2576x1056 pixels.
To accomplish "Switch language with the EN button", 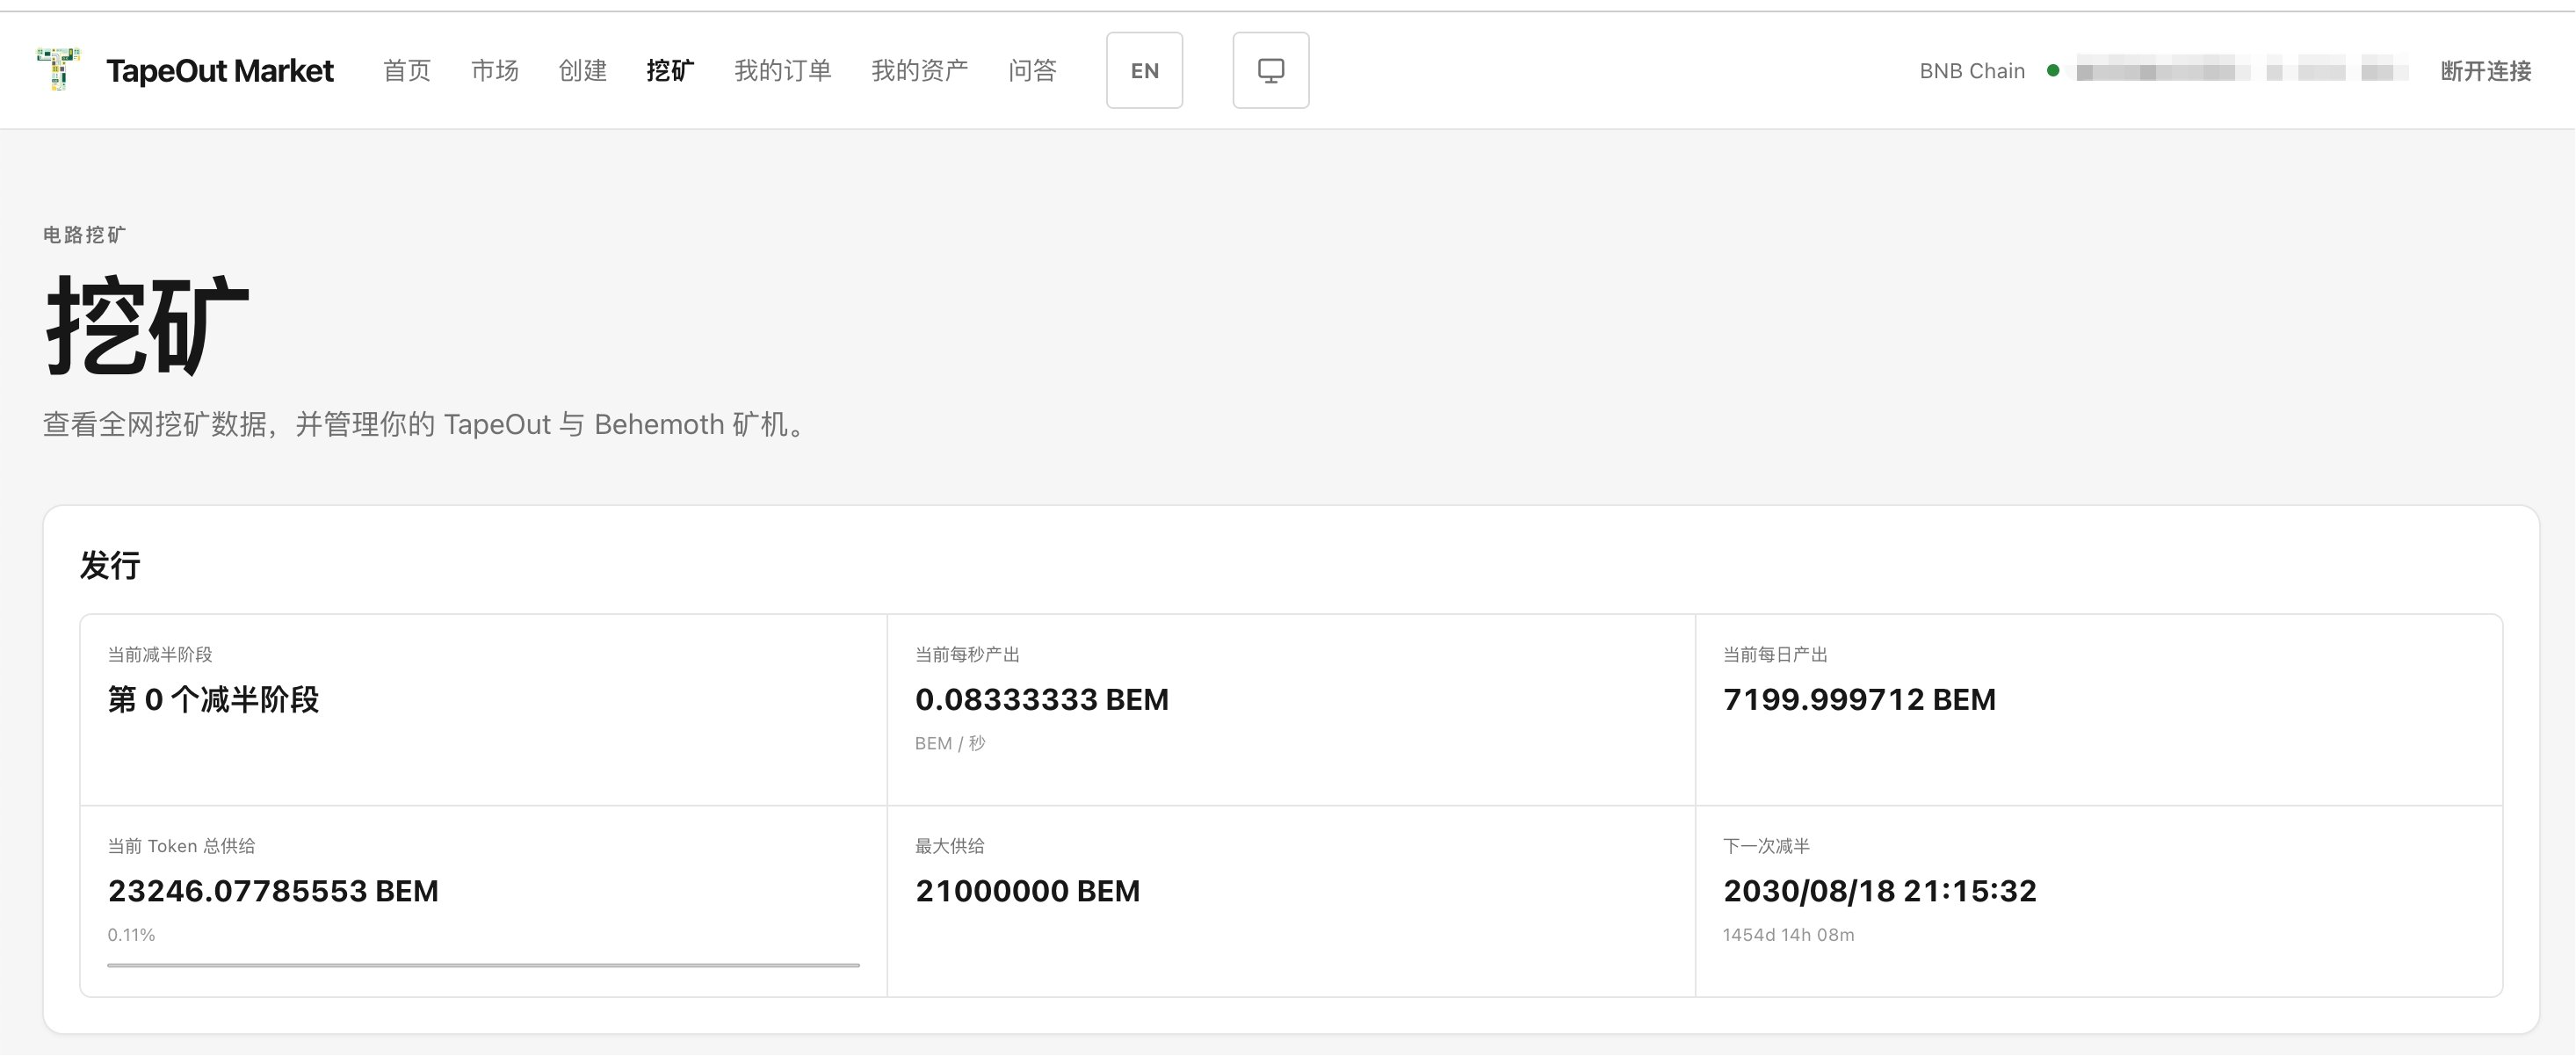I will coord(1145,70).
